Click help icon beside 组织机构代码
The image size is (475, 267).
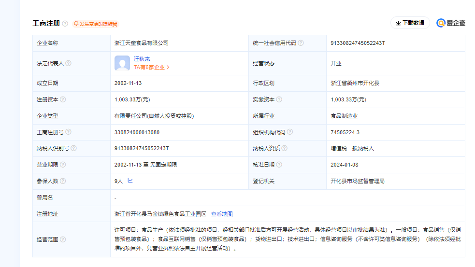(290, 132)
